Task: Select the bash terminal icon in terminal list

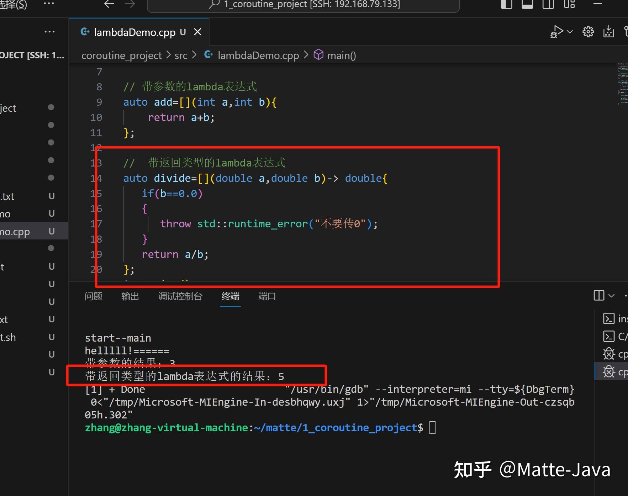Action: pos(609,318)
